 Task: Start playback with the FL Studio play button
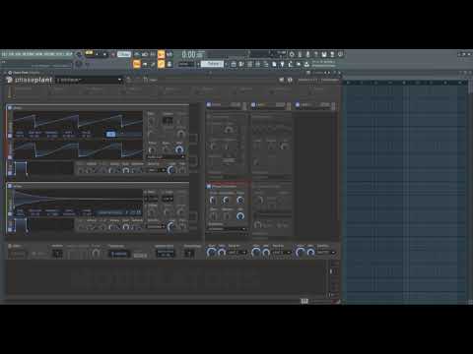pos(97,54)
